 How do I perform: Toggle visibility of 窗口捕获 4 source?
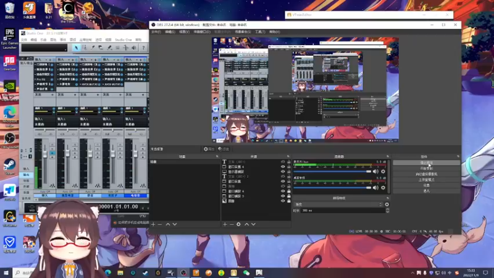pos(283,191)
